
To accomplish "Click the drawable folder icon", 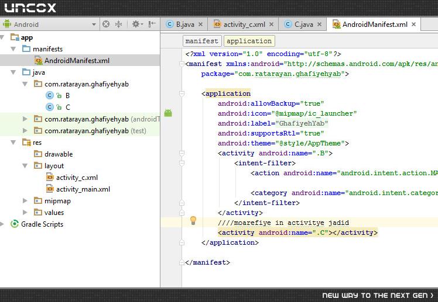I will pos(38,154).
